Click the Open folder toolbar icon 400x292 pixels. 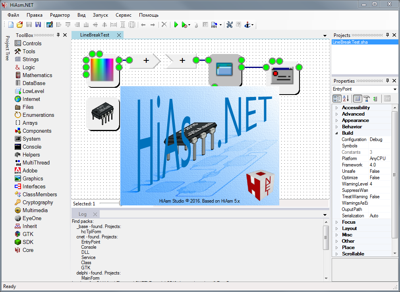(x=19, y=25)
